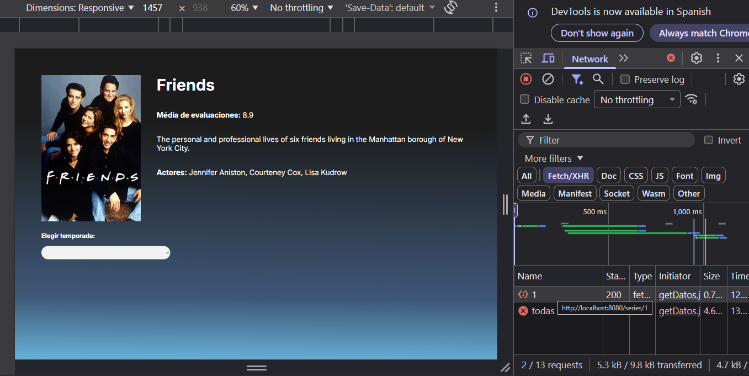Open device toolbar more options menu
Image resolution: width=749 pixels, height=376 pixels.
click(496, 8)
